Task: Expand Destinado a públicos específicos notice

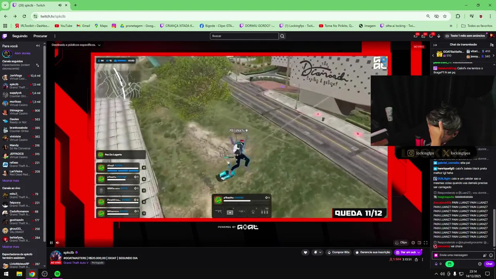Action: click(99, 45)
